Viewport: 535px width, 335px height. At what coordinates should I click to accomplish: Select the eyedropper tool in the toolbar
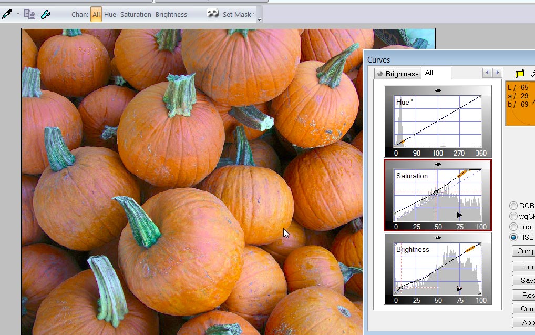tap(6, 14)
